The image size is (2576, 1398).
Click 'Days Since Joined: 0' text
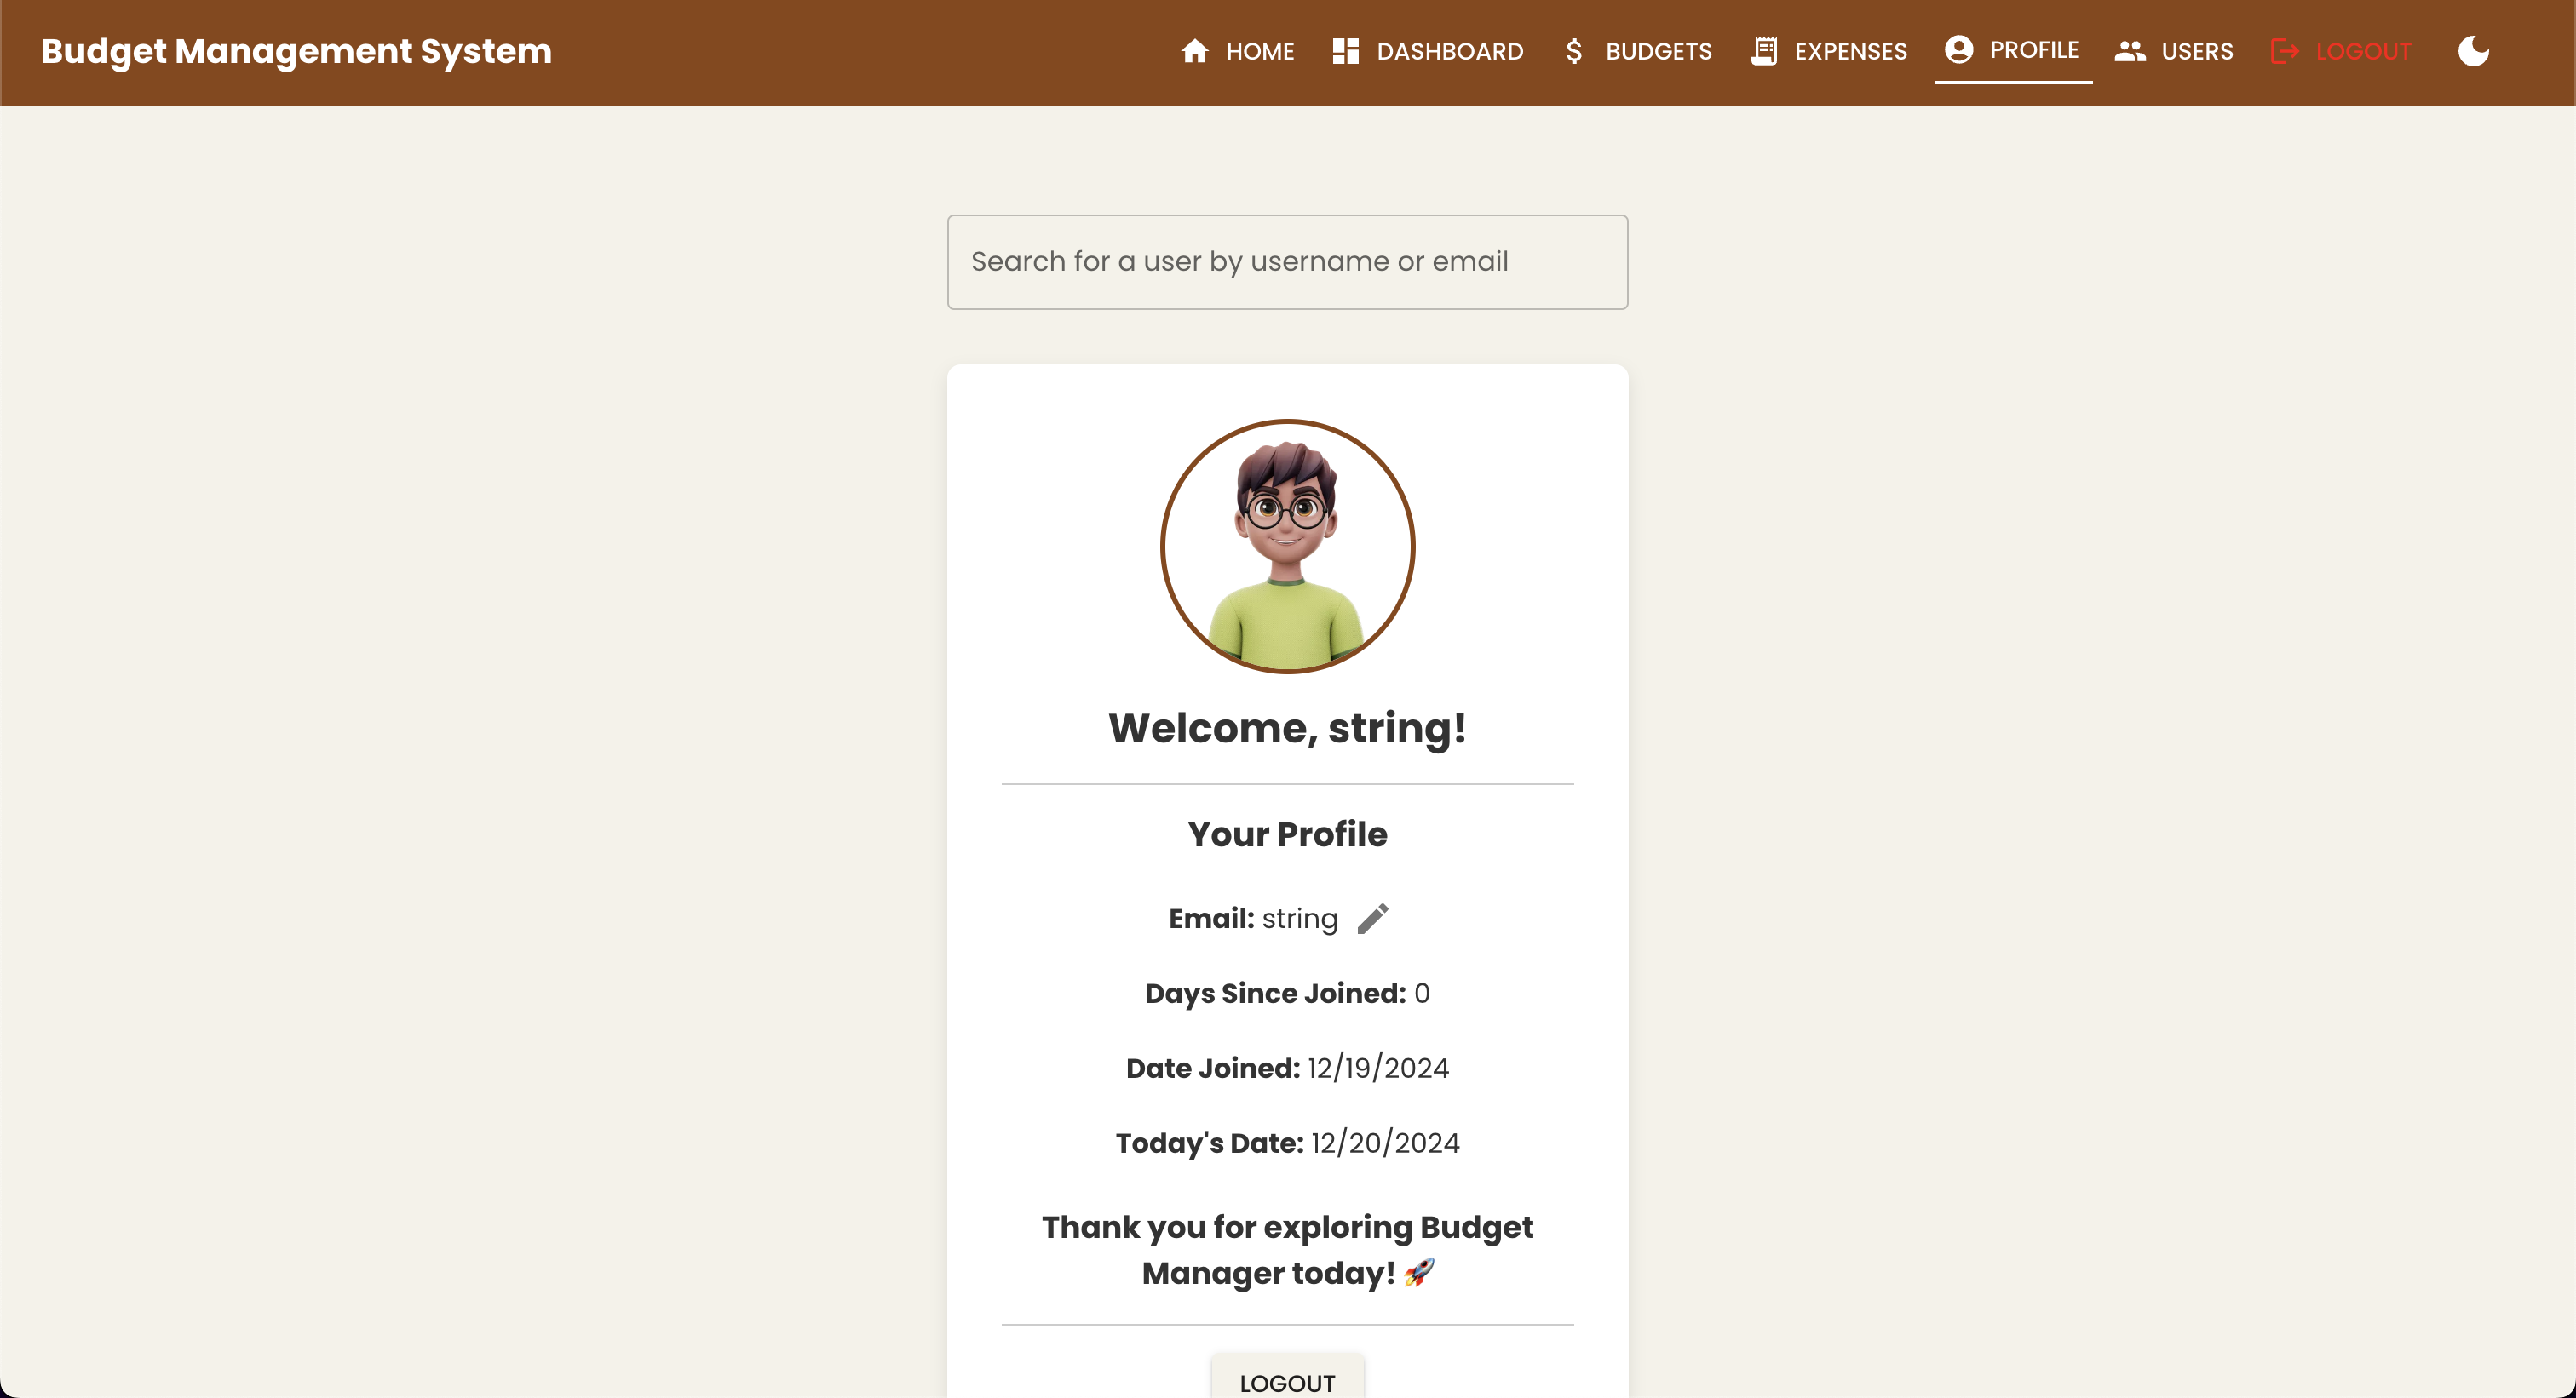[1287, 994]
